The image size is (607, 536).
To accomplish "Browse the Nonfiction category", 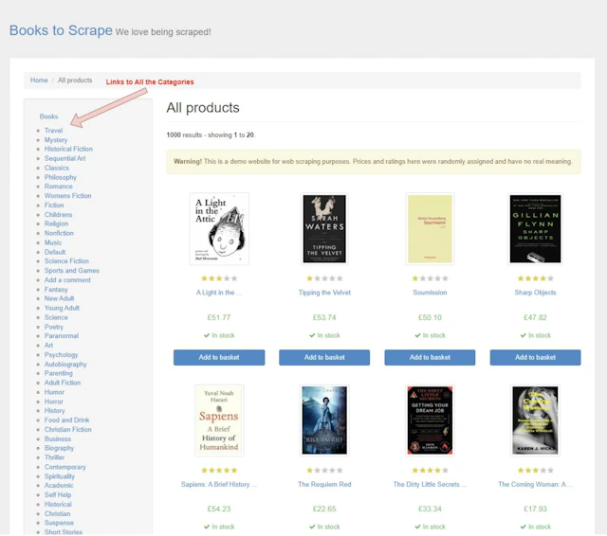I will (x=59, y=233).
